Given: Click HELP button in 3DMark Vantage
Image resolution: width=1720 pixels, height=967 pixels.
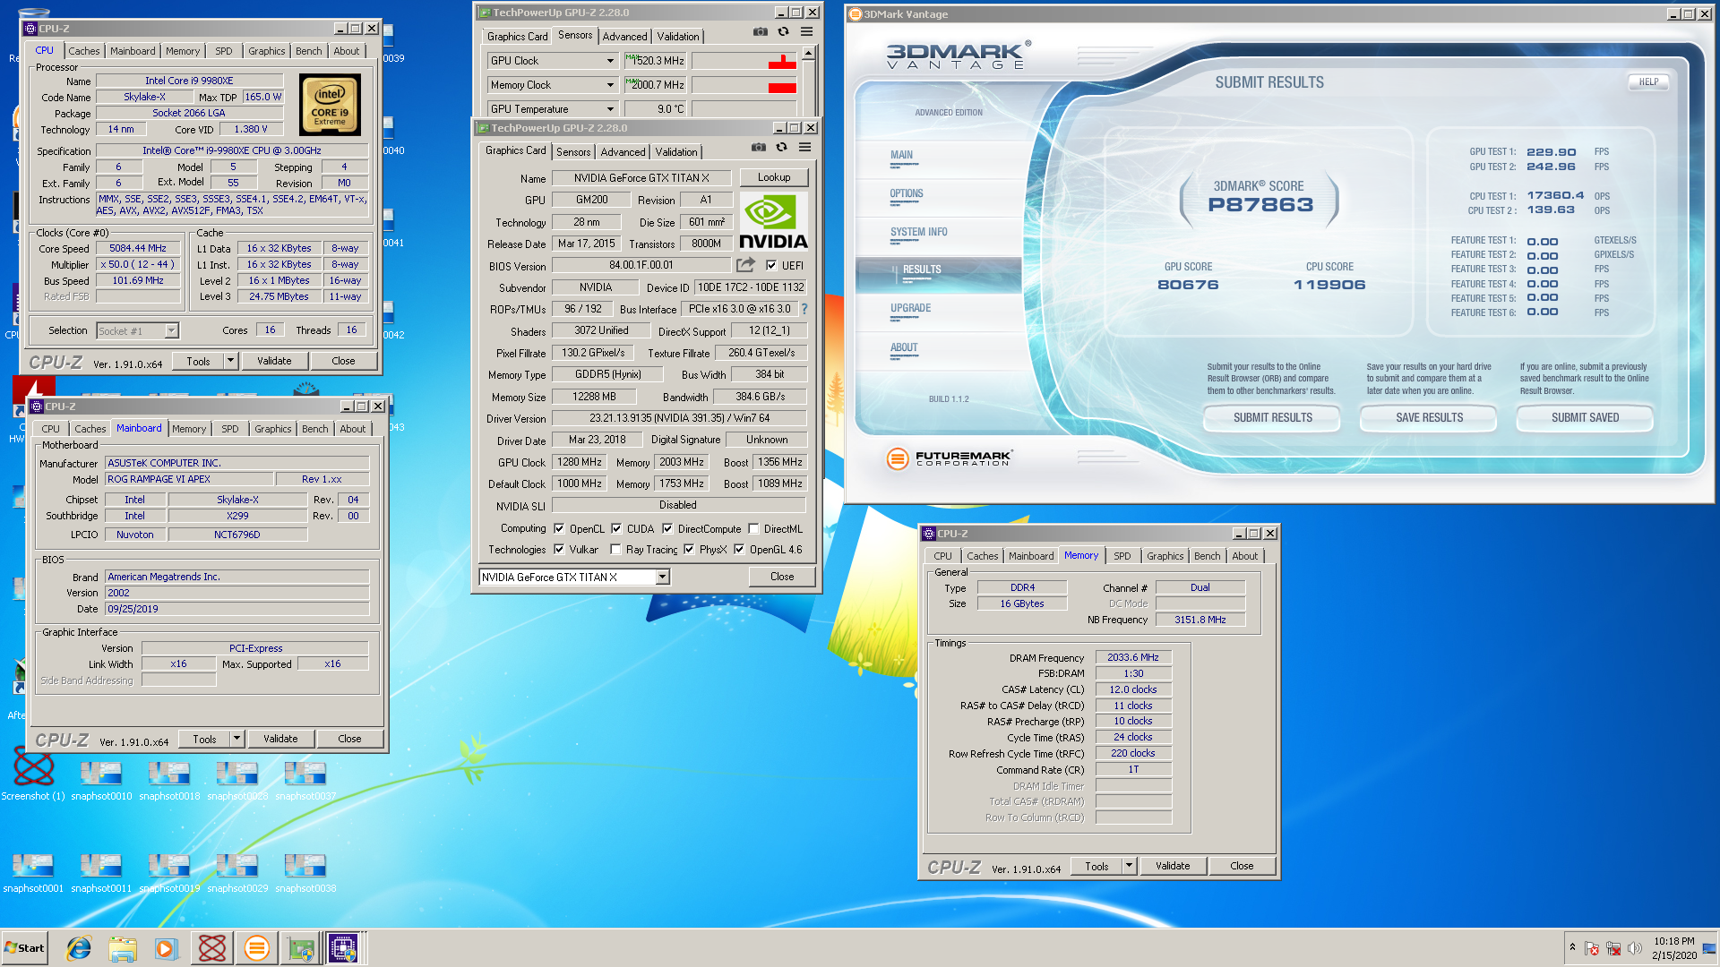Looking at the screenshot, I should [1648, 81].
